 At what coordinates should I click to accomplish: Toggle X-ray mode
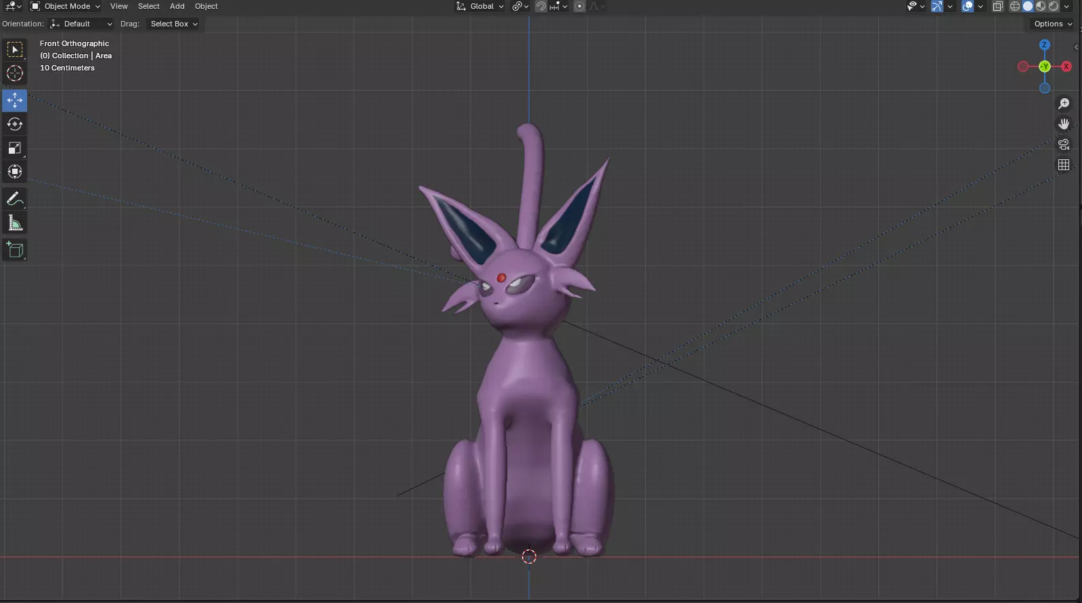tap(998, 6)
